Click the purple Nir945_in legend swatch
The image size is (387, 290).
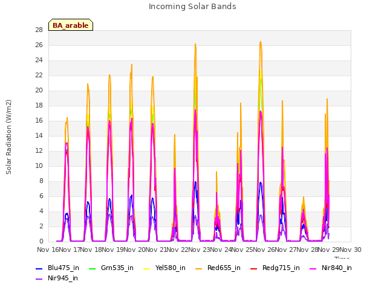(x=39, y=279)
